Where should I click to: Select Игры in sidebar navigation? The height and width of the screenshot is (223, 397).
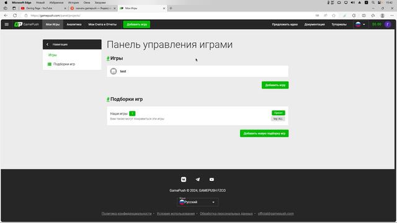[53, 55]
